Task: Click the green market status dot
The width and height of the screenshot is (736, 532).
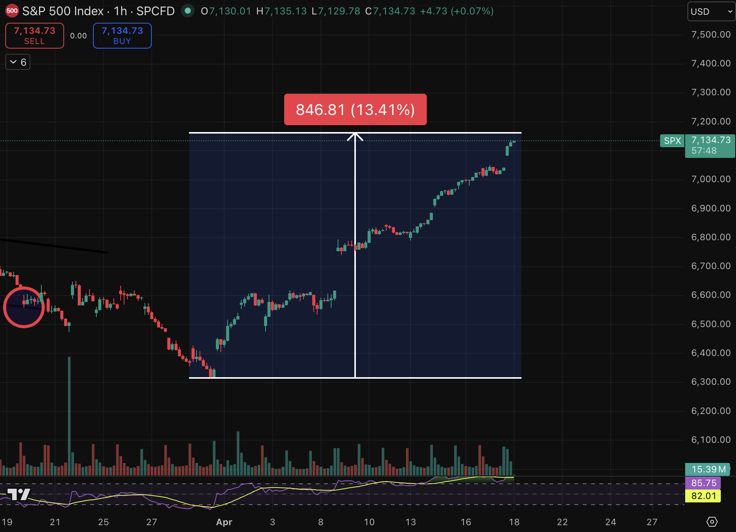Action: (187, 11)
